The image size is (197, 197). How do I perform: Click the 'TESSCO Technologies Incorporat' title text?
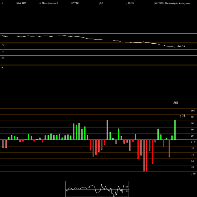point(172,3)
